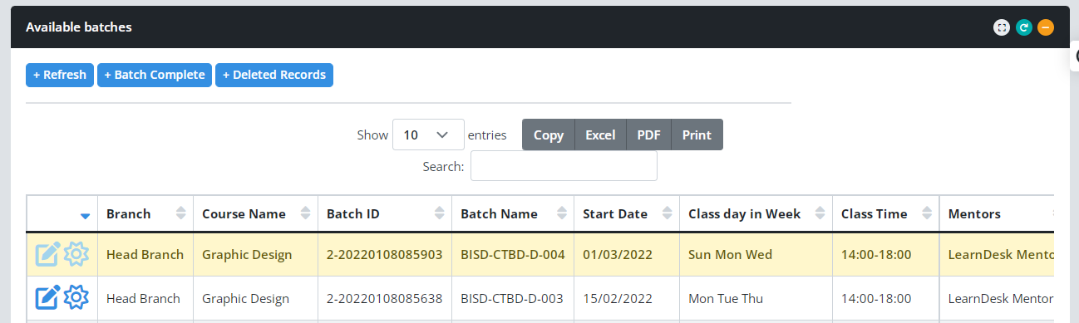Click Mentors cell in BISD-CTBD-D-004 row
The image size is (1079, 323).
coord(998,255)
